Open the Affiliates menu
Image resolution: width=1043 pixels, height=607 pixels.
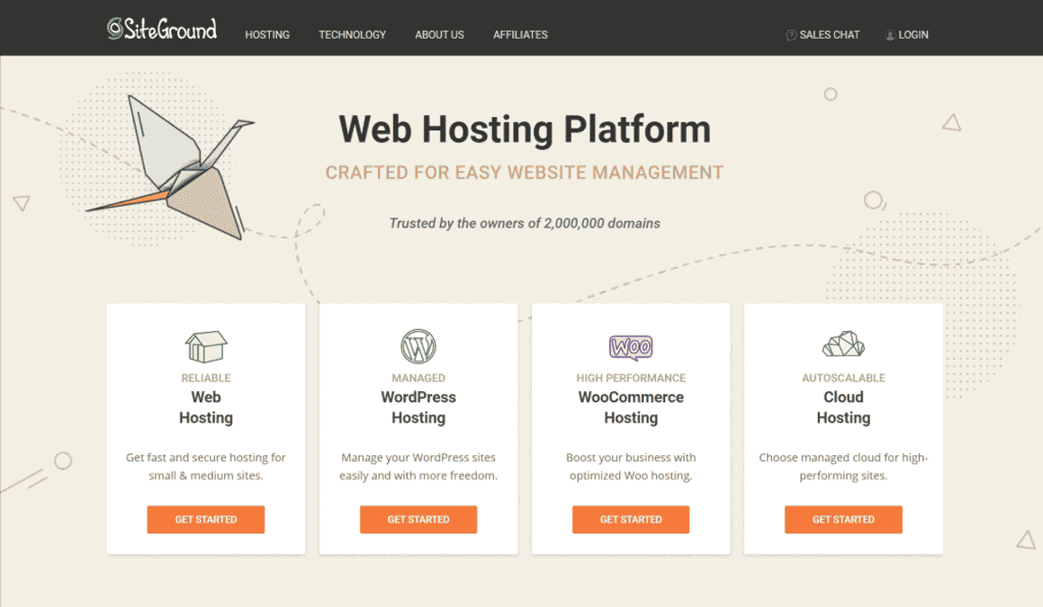(520, 34)
